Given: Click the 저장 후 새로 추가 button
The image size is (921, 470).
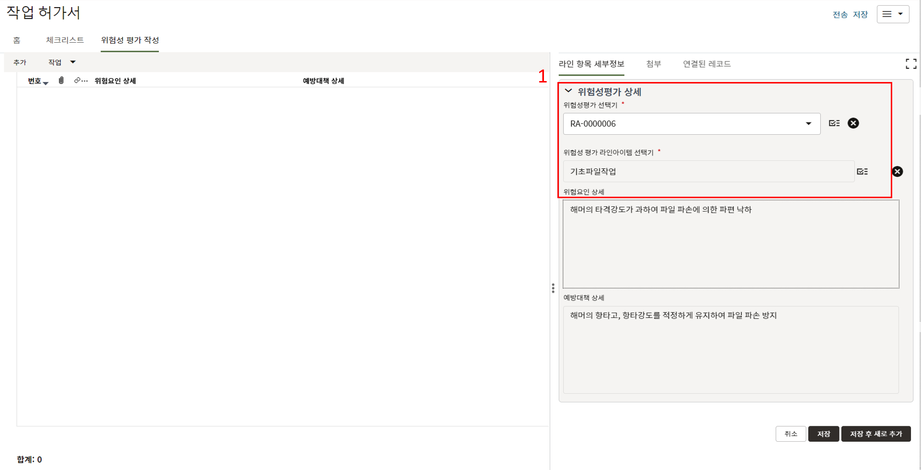Looking at the screenshot, I should coord(875,434).
